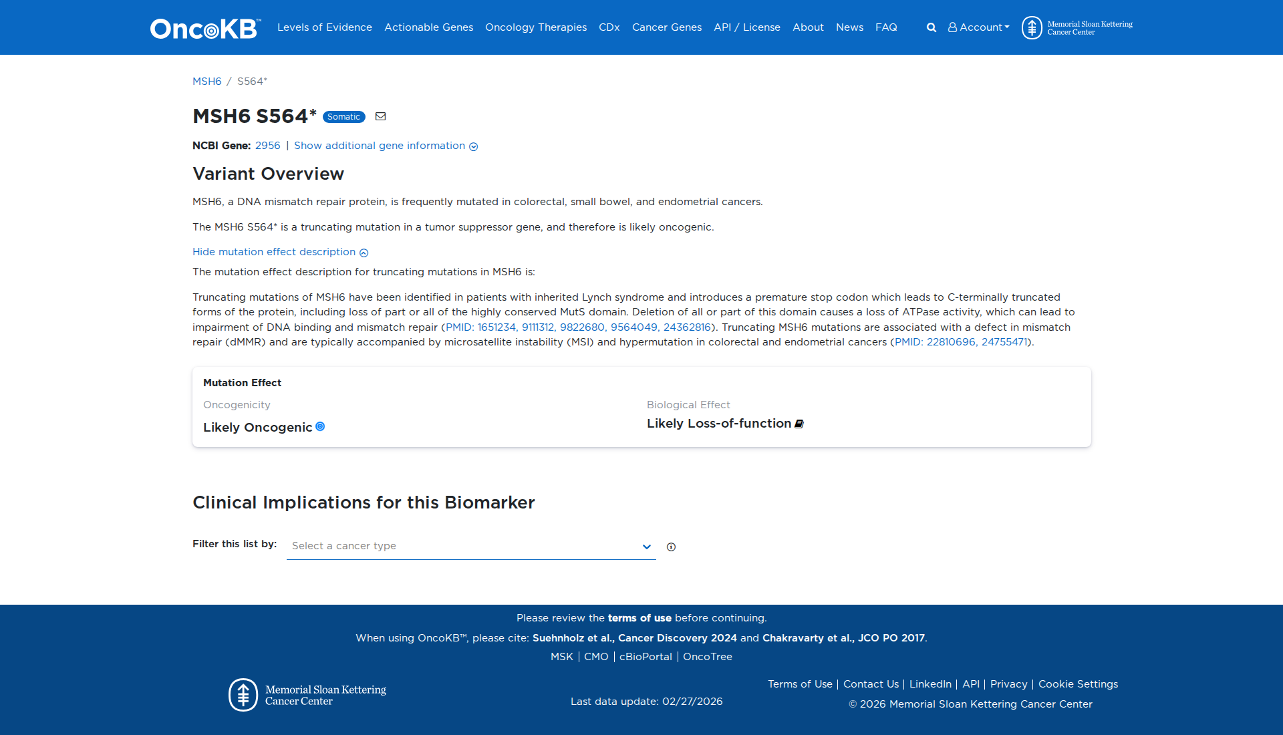Open the Actionable Genes page
Image resolution: width=1283 pixels, height=735 pixels.
click(428, 27)
